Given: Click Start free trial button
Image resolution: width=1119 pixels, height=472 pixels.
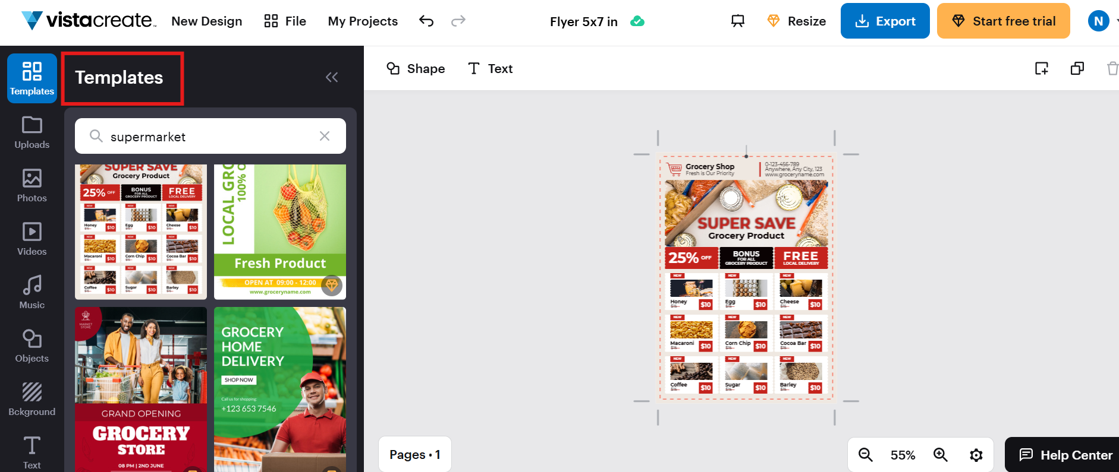Looking at the screenshot, I should click(x=1003, y=21).
